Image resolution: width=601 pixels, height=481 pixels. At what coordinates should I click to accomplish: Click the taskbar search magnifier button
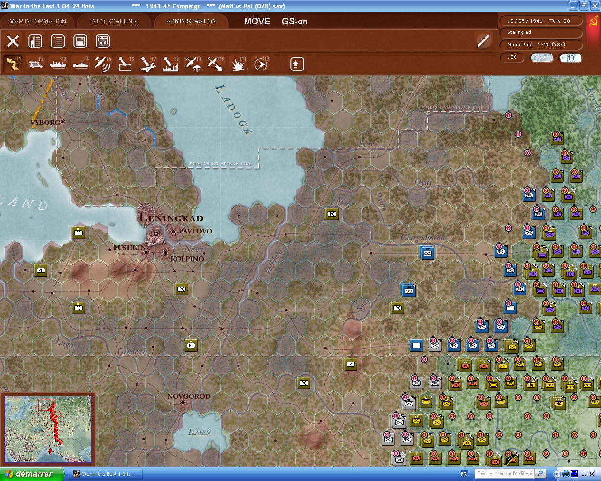click(x=540, y=473)
